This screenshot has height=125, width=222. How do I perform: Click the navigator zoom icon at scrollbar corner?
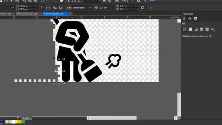click(x=179, y=118)
